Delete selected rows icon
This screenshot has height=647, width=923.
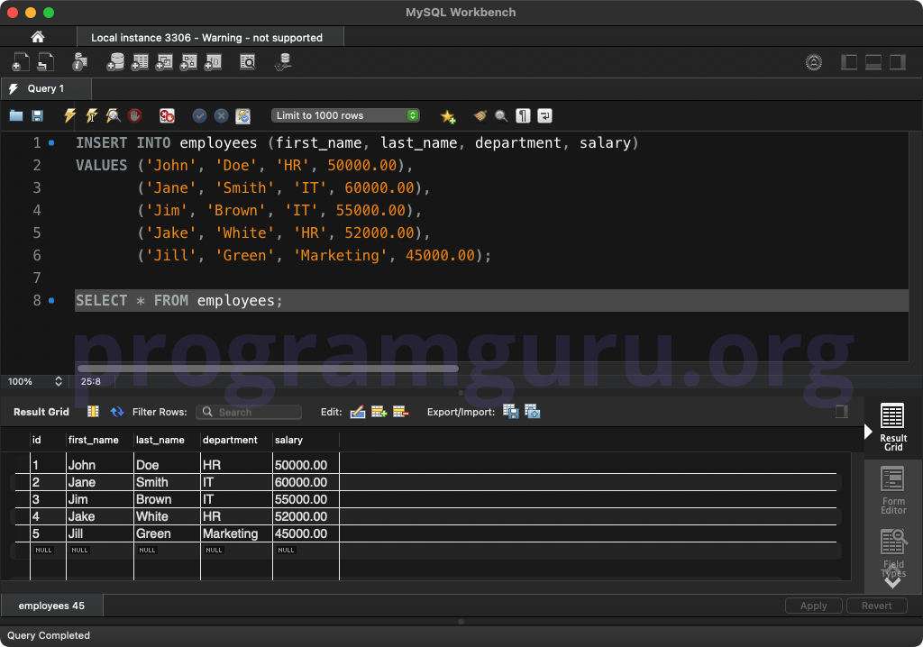coord(400,412)
